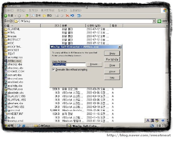Open the address bar dropdown arrow
Viewport: 173px width, 142px height.
pyautogui.click(x=154, y=21)
